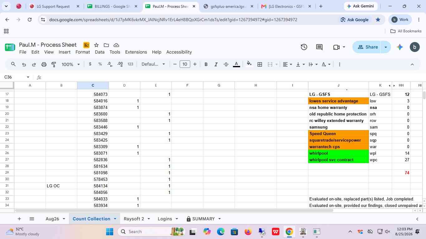Screen dimensions: 426x239
Task: Select the Paint format tool
Action: click(x=54, y=64)
